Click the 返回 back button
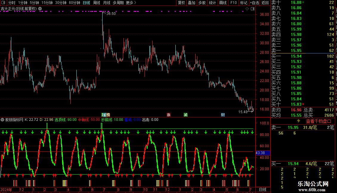 point(265,3)
